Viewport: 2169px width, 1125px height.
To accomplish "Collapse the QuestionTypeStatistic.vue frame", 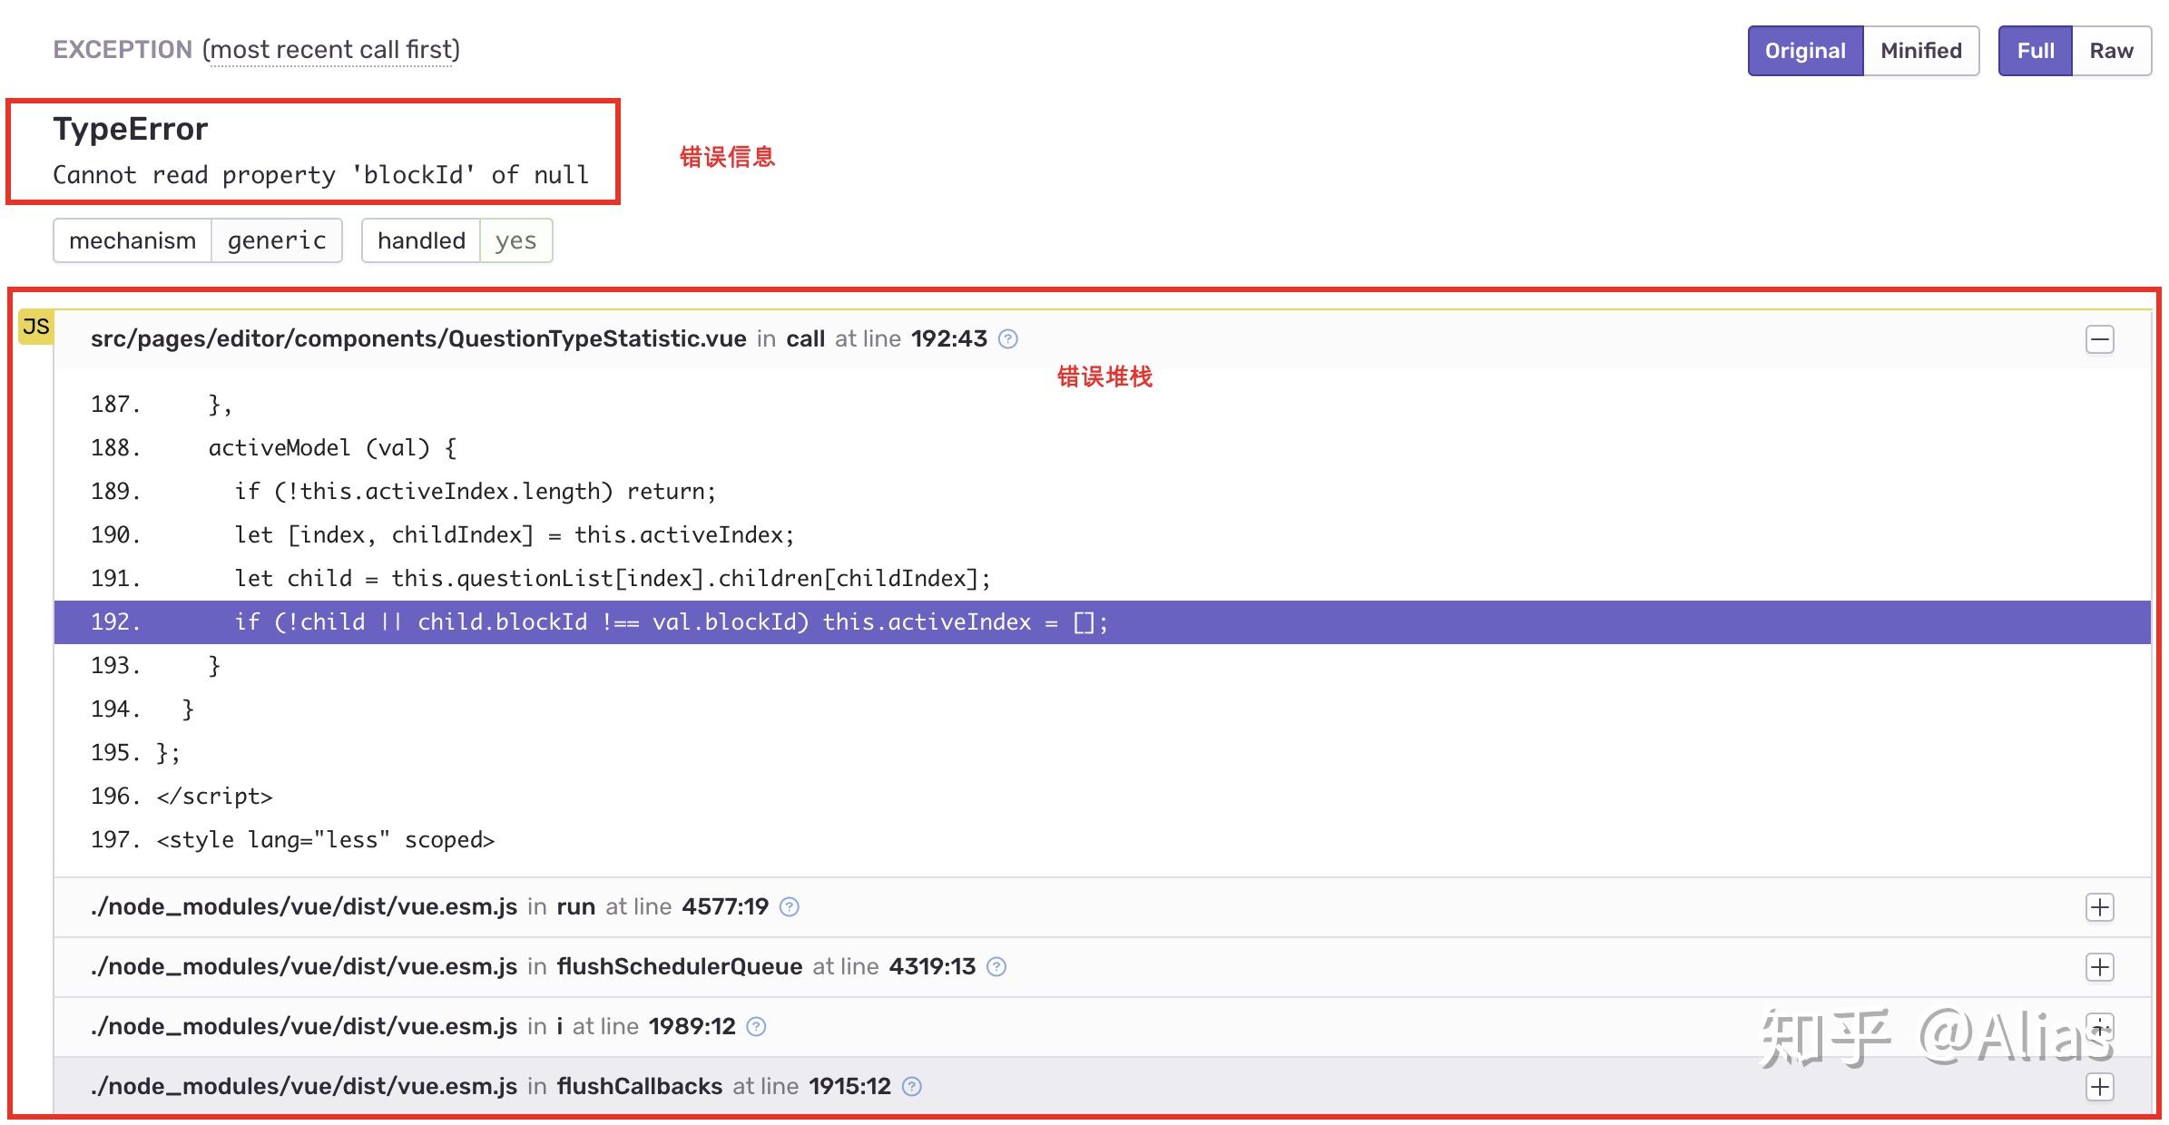I will coord(2099,339).
